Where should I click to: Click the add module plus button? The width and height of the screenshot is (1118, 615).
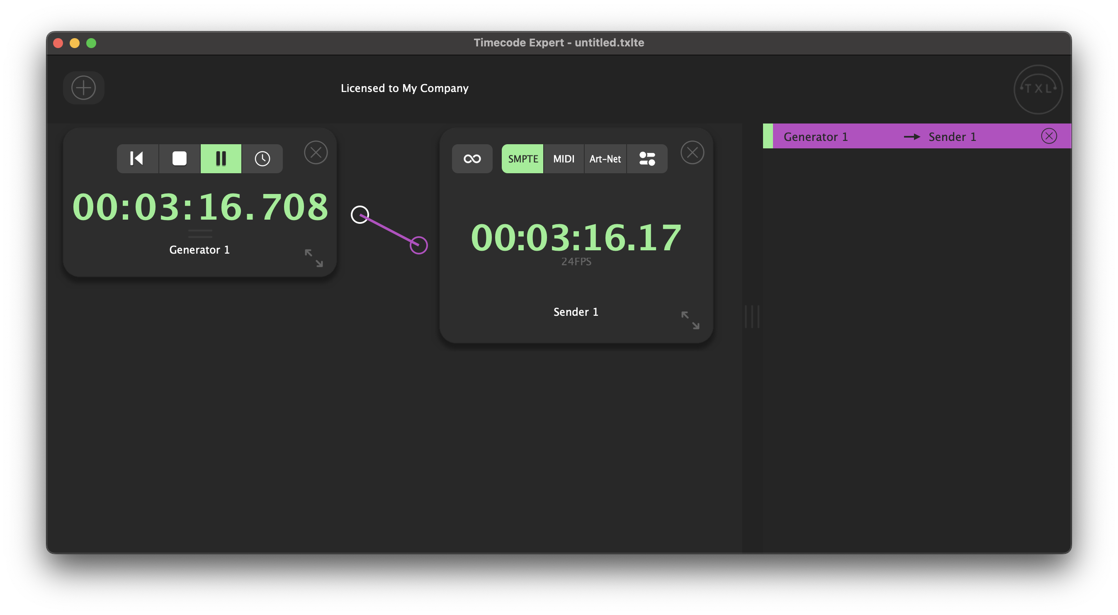(x=83, y=87)
